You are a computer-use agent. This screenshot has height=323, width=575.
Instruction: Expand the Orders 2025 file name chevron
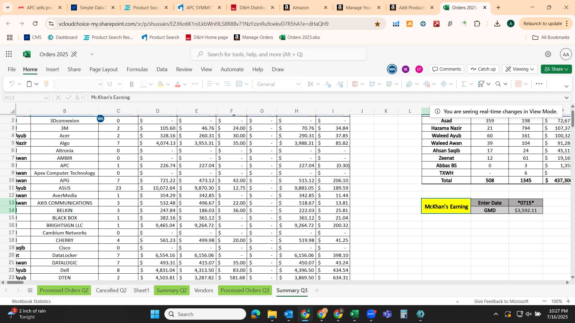[x=92, y=54]
